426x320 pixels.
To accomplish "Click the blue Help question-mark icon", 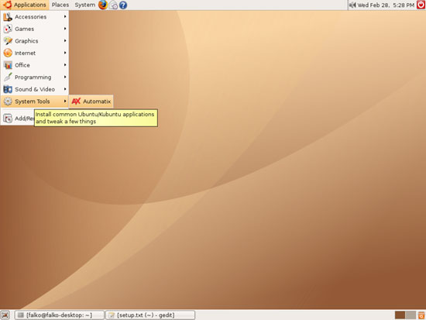I will tap(123, 5).
